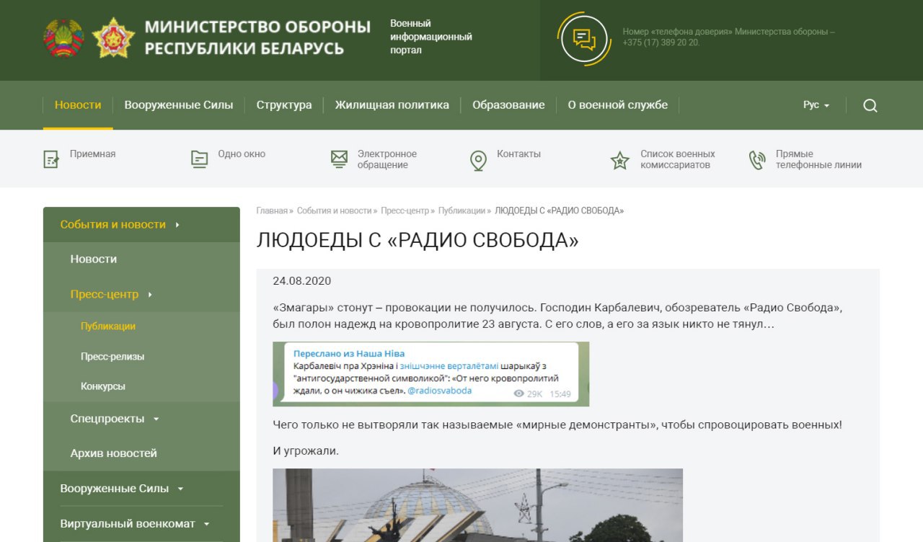This screenshot has height=542, width=923.
Task: Click the Telegram screenshot image in the article
Action: tap(430, 374)
